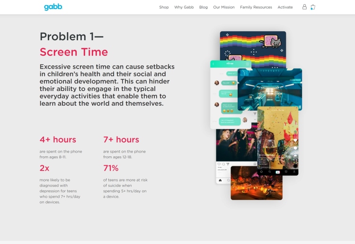This screenshot has height=244, width=355.
Task: Click Activate in the top navigation
Action: click(285, 7)
